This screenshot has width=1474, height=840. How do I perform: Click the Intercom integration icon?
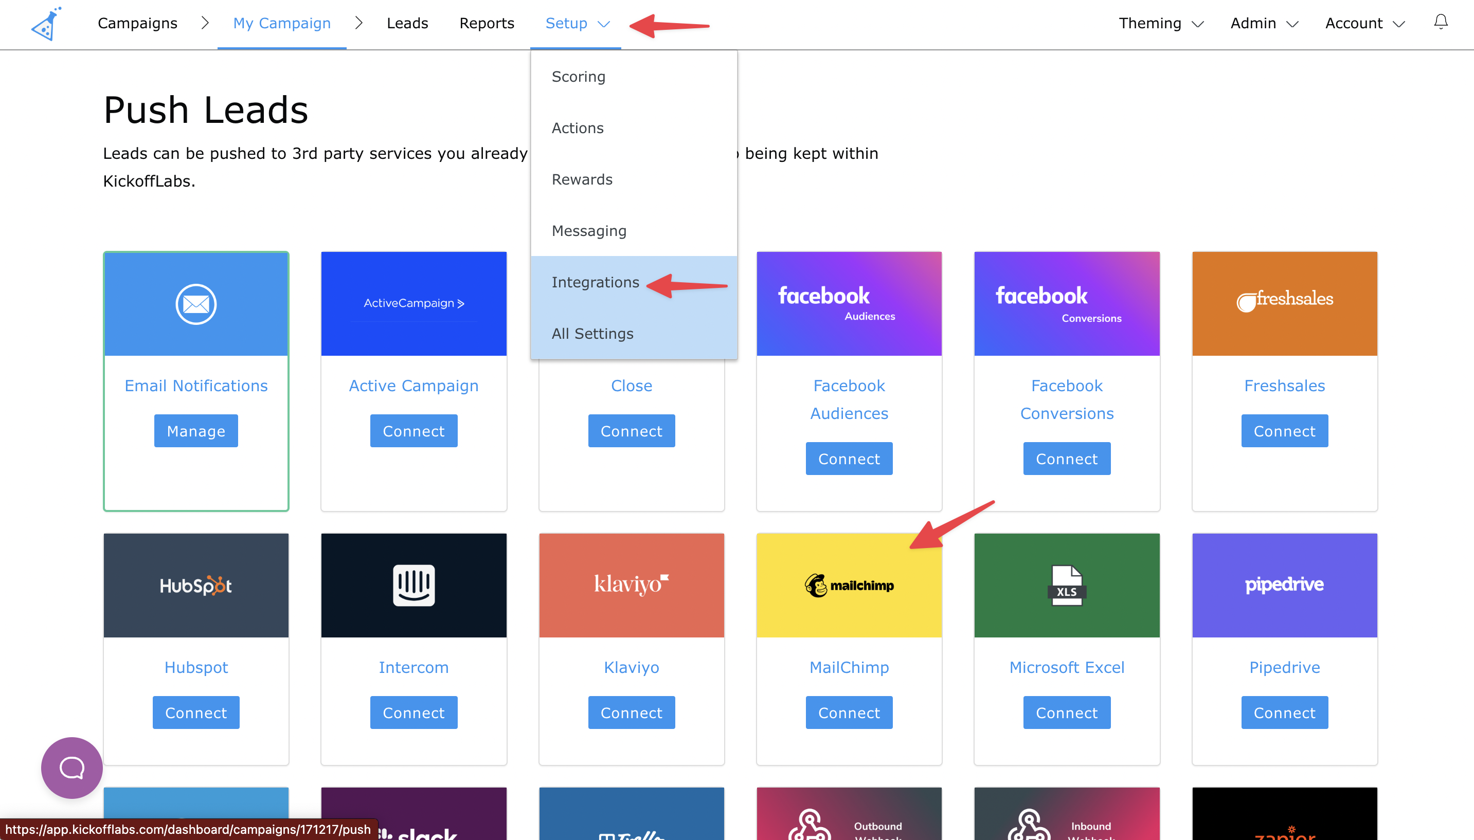click(413, 585)
